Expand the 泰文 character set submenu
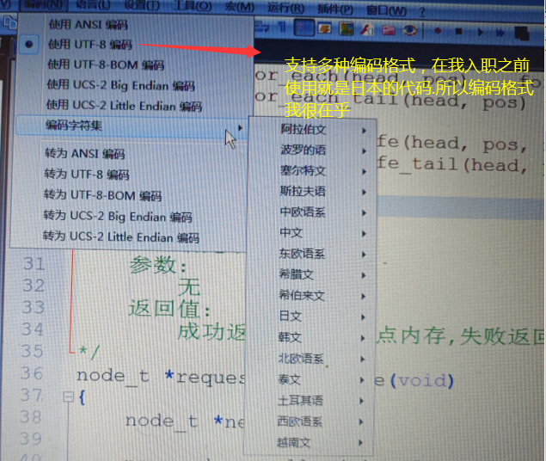The width and height of the screenshot is (546, 461). pyautogui.click(x=309, y=379)
